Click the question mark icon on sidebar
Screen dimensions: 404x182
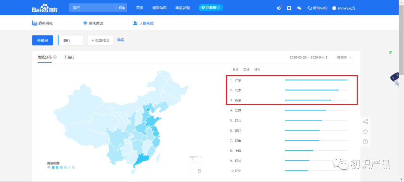(365, 141)
